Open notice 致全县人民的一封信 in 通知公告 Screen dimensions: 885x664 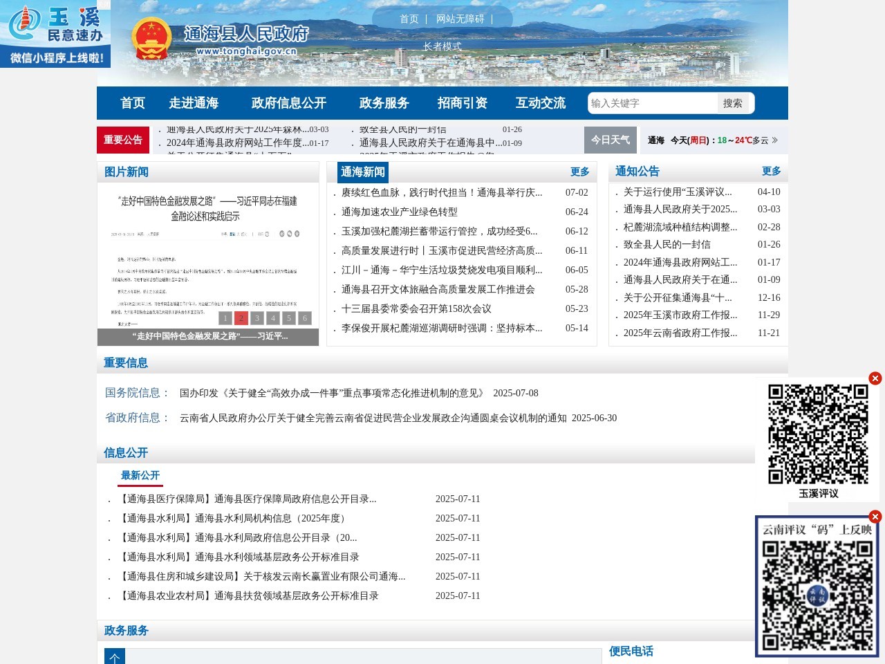pyautogui.click(x=667, y=245)
